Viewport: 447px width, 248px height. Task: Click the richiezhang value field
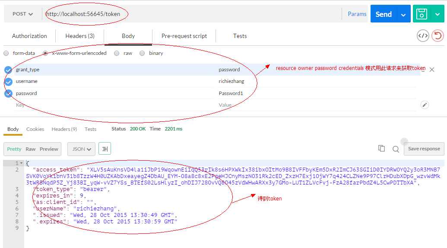(317, 81)
